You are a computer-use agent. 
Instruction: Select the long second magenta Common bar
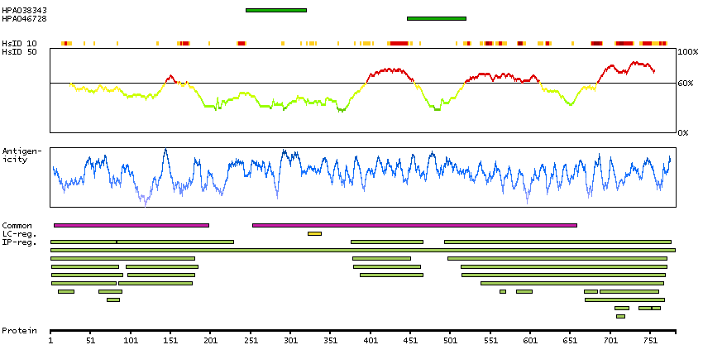[x=414, y=225]
